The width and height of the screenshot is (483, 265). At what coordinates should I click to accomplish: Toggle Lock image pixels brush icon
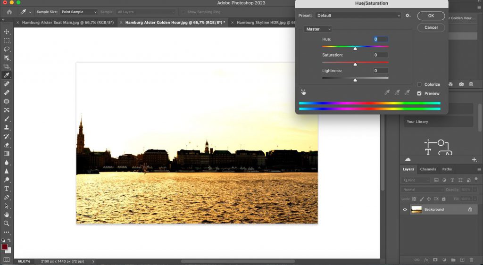pyautogui.click(x=421, y=199)
